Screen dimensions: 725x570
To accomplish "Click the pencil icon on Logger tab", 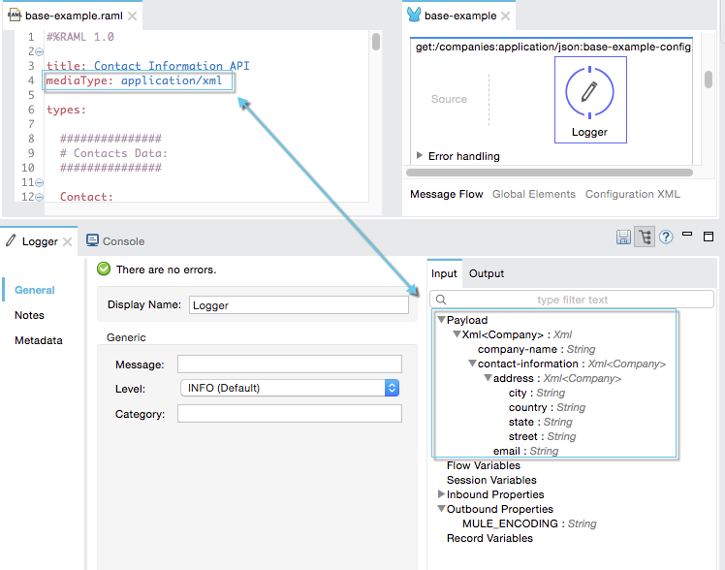I will 11,240.
